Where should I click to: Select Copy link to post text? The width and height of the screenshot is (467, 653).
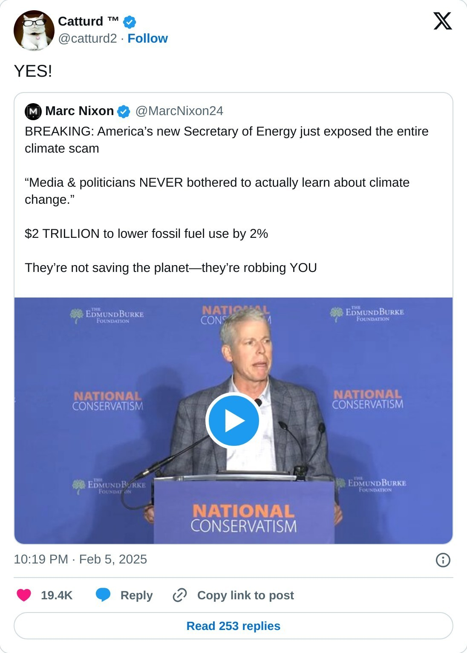pos(245,595)
